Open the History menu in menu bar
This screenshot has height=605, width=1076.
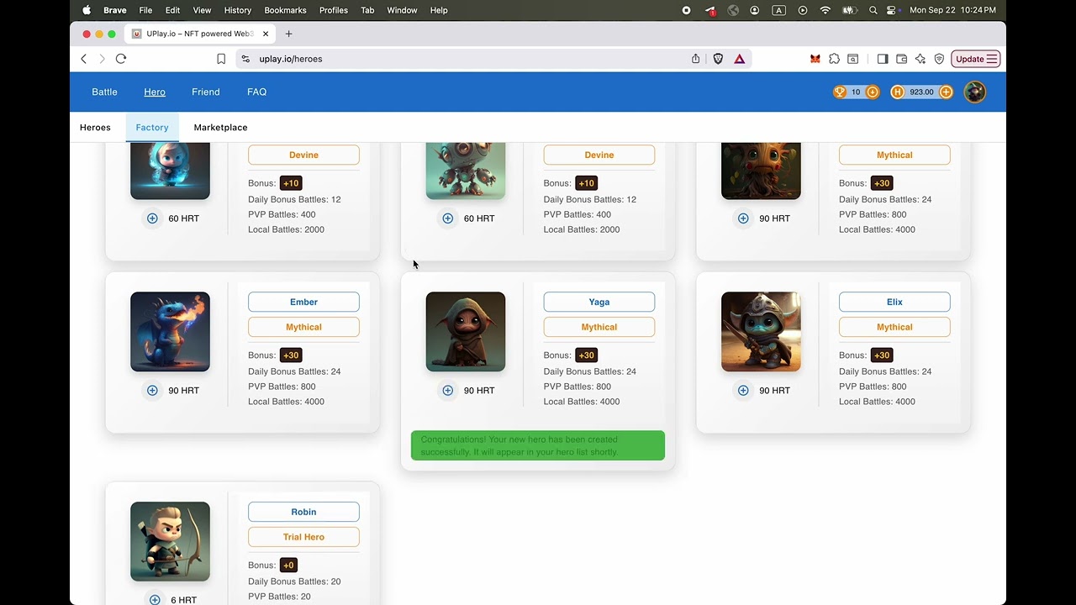click(x=238, y=10)
